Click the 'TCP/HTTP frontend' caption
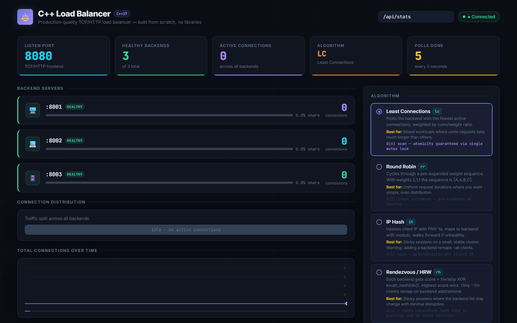Viewport: 517px width, 323px height. [x=44, y=66]
